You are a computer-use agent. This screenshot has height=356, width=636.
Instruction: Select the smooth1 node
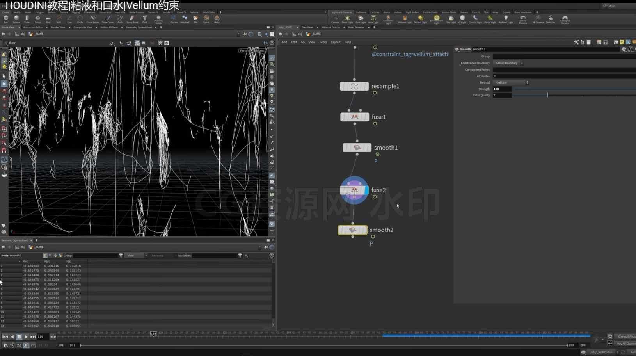tap(357, 148)
